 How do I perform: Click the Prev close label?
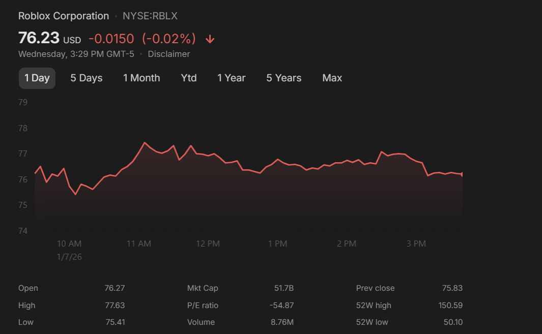coord(376,288)
